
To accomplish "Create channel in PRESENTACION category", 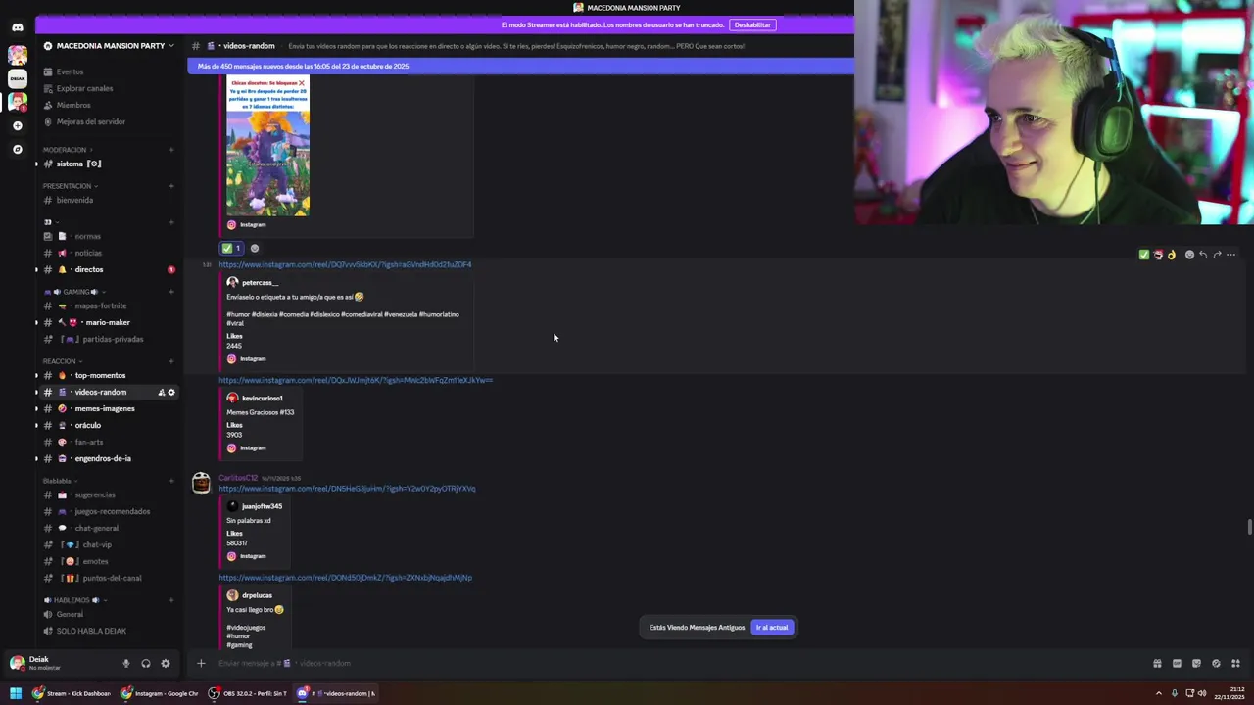I will pyautogui.click(x=171, y=186).
